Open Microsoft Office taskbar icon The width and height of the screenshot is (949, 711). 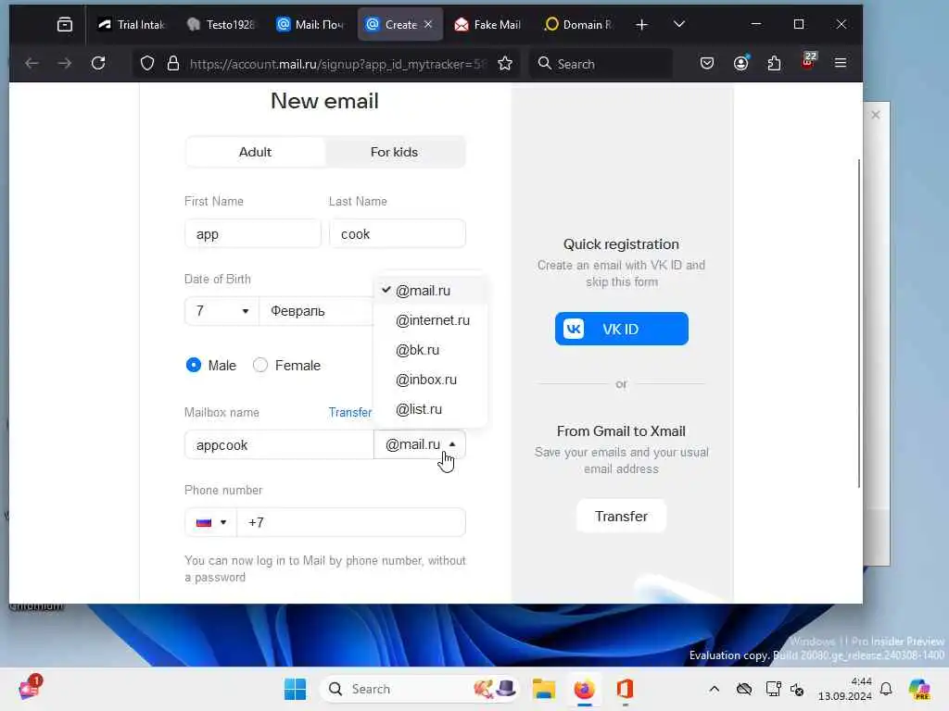pyautogui.click(x=625, y=689)
